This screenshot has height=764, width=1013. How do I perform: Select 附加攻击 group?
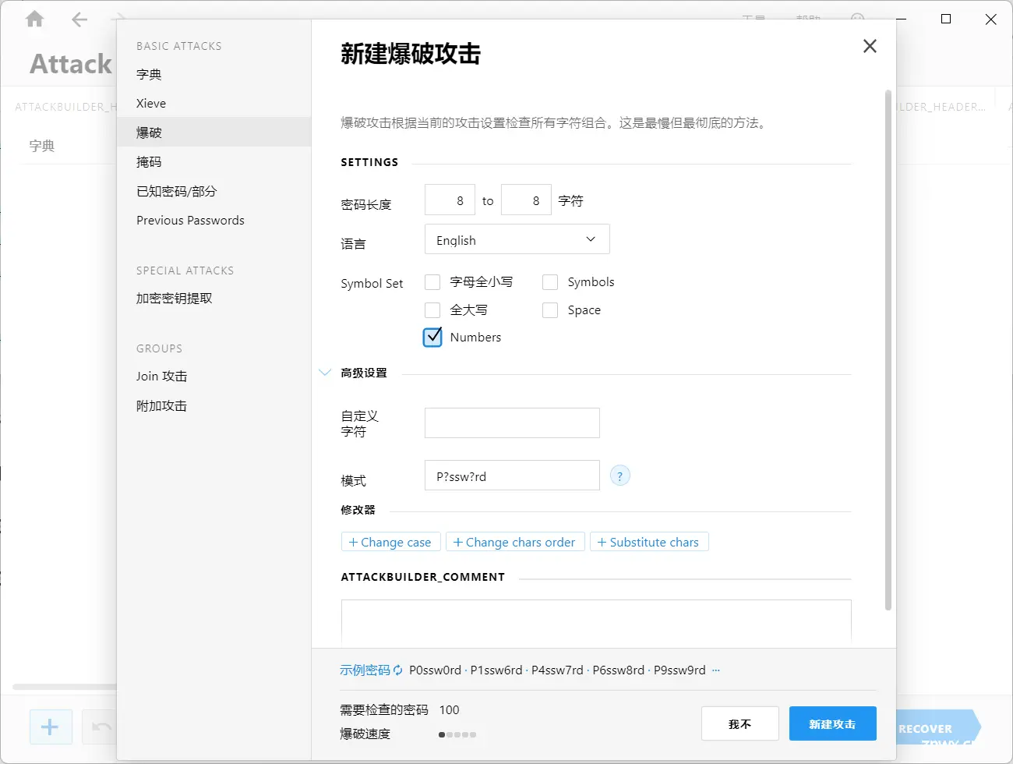point(214,405)
